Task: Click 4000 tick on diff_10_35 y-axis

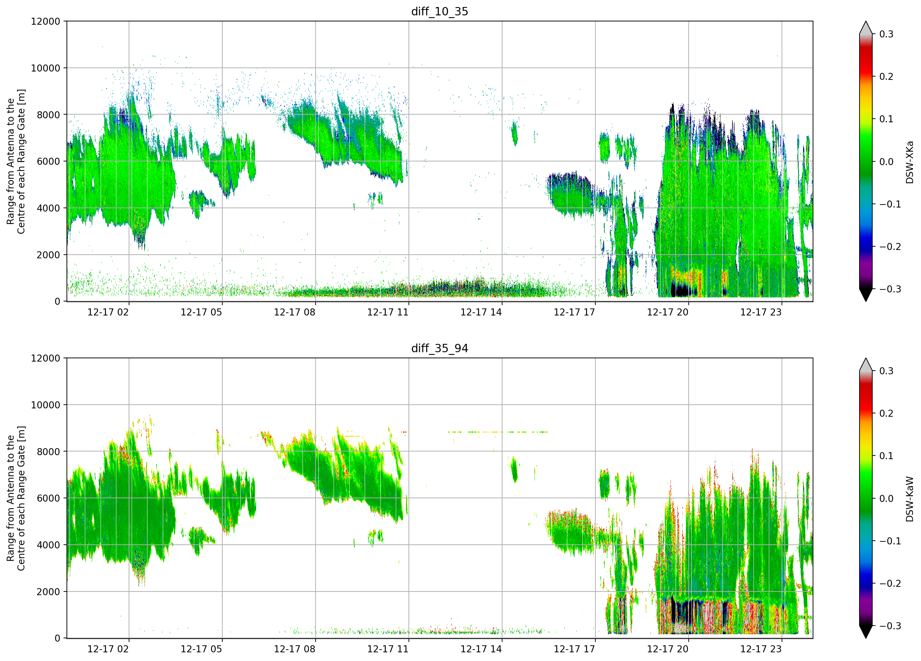Action: tap(48, 208)
